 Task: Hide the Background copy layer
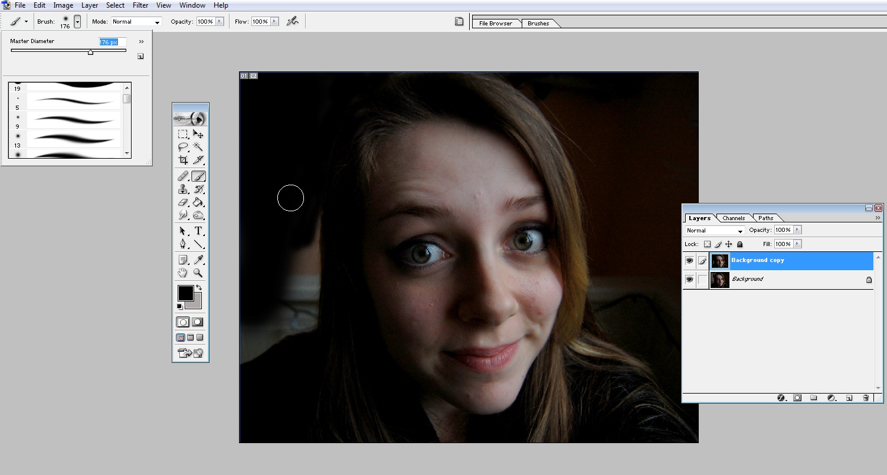click(x=689, y=260)
